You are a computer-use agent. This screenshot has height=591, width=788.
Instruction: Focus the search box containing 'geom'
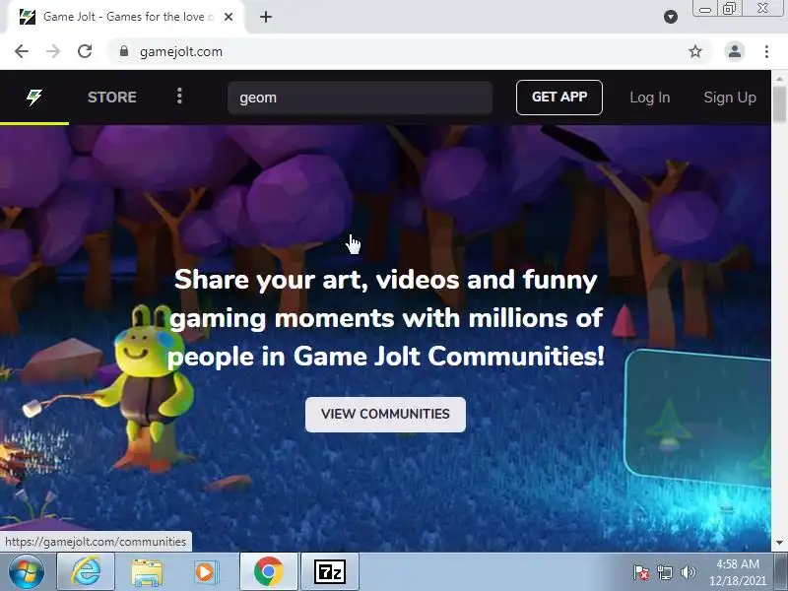(x=360, y=98)
